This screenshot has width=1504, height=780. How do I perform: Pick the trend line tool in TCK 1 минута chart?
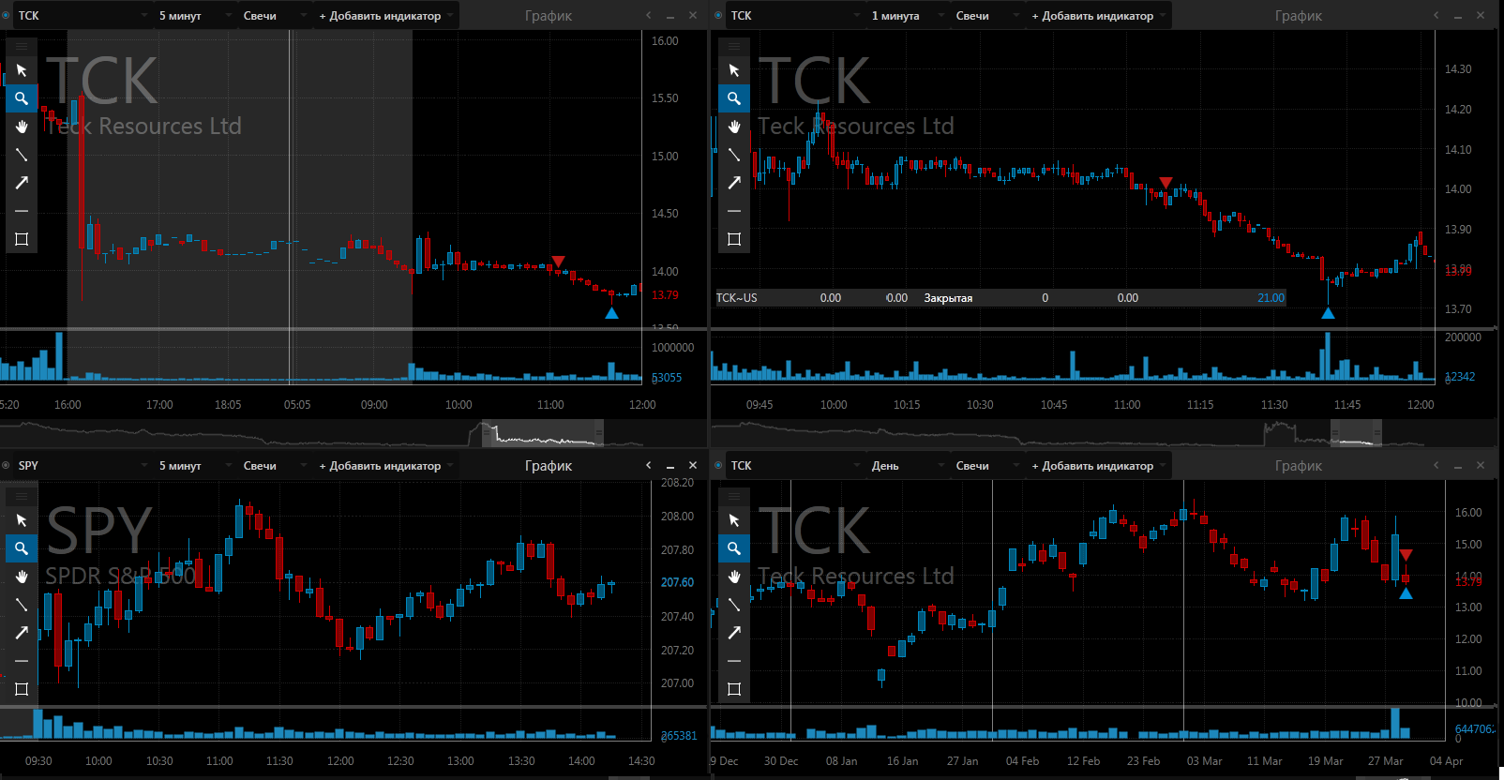734,155
